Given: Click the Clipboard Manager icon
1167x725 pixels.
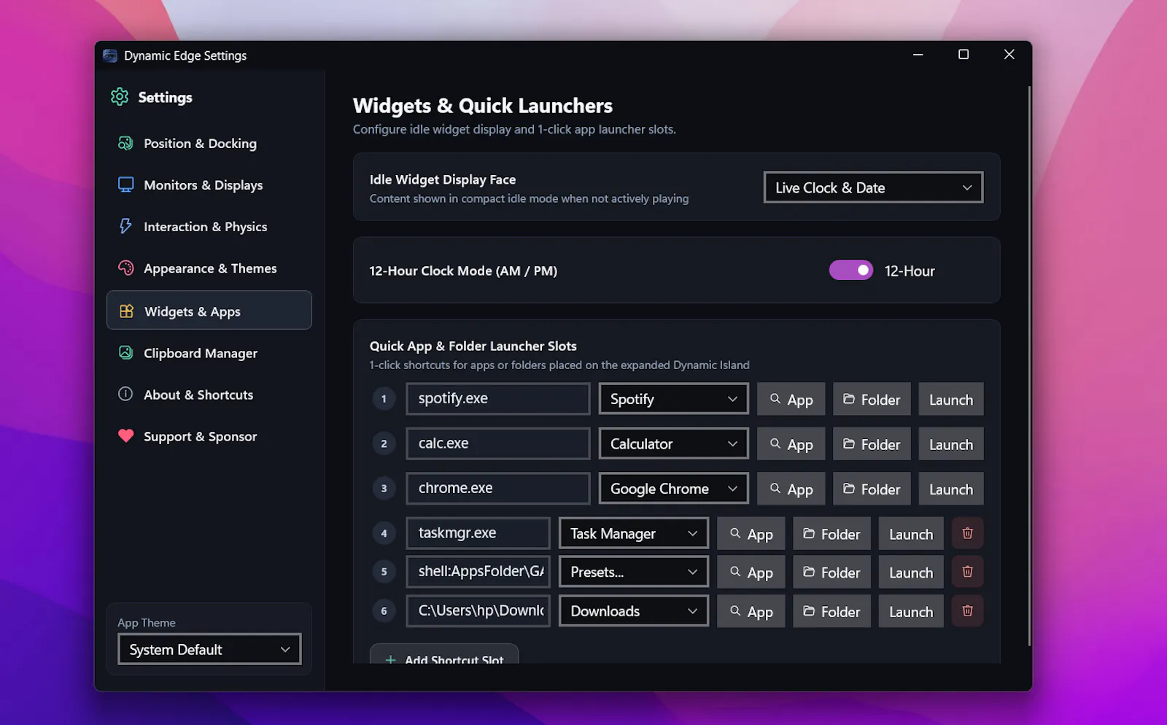Looking at the screenshot, I should (x=125, y=352).
